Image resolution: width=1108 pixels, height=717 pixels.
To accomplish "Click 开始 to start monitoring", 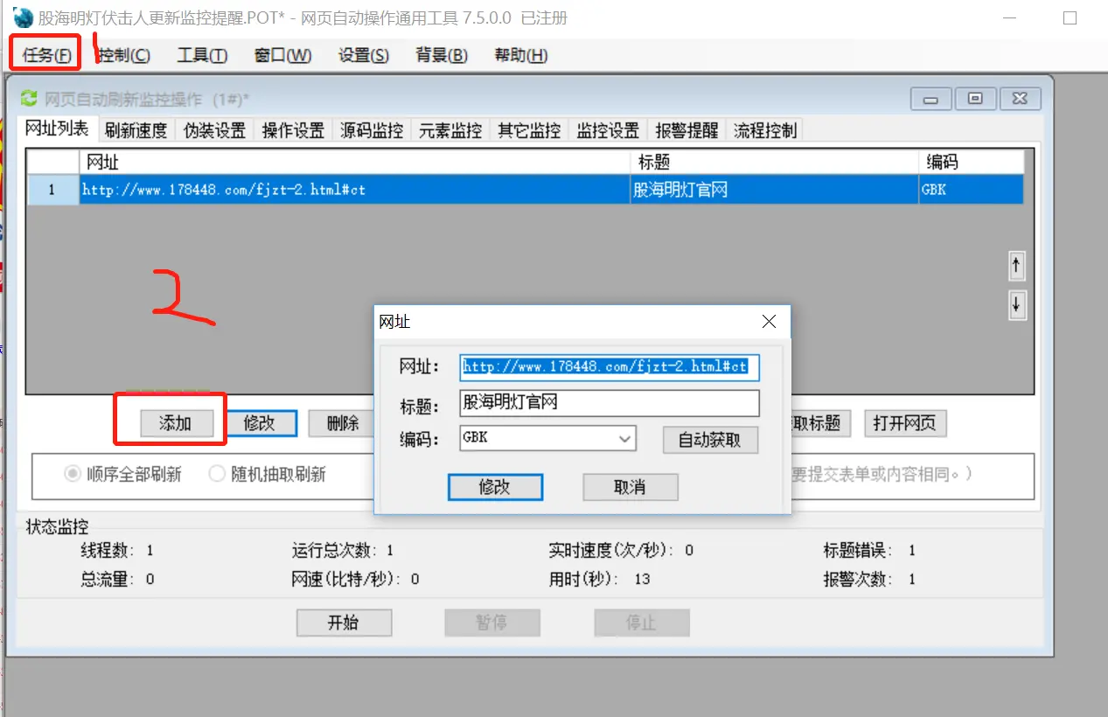I will pyautogui.click(x=344, y=623).
